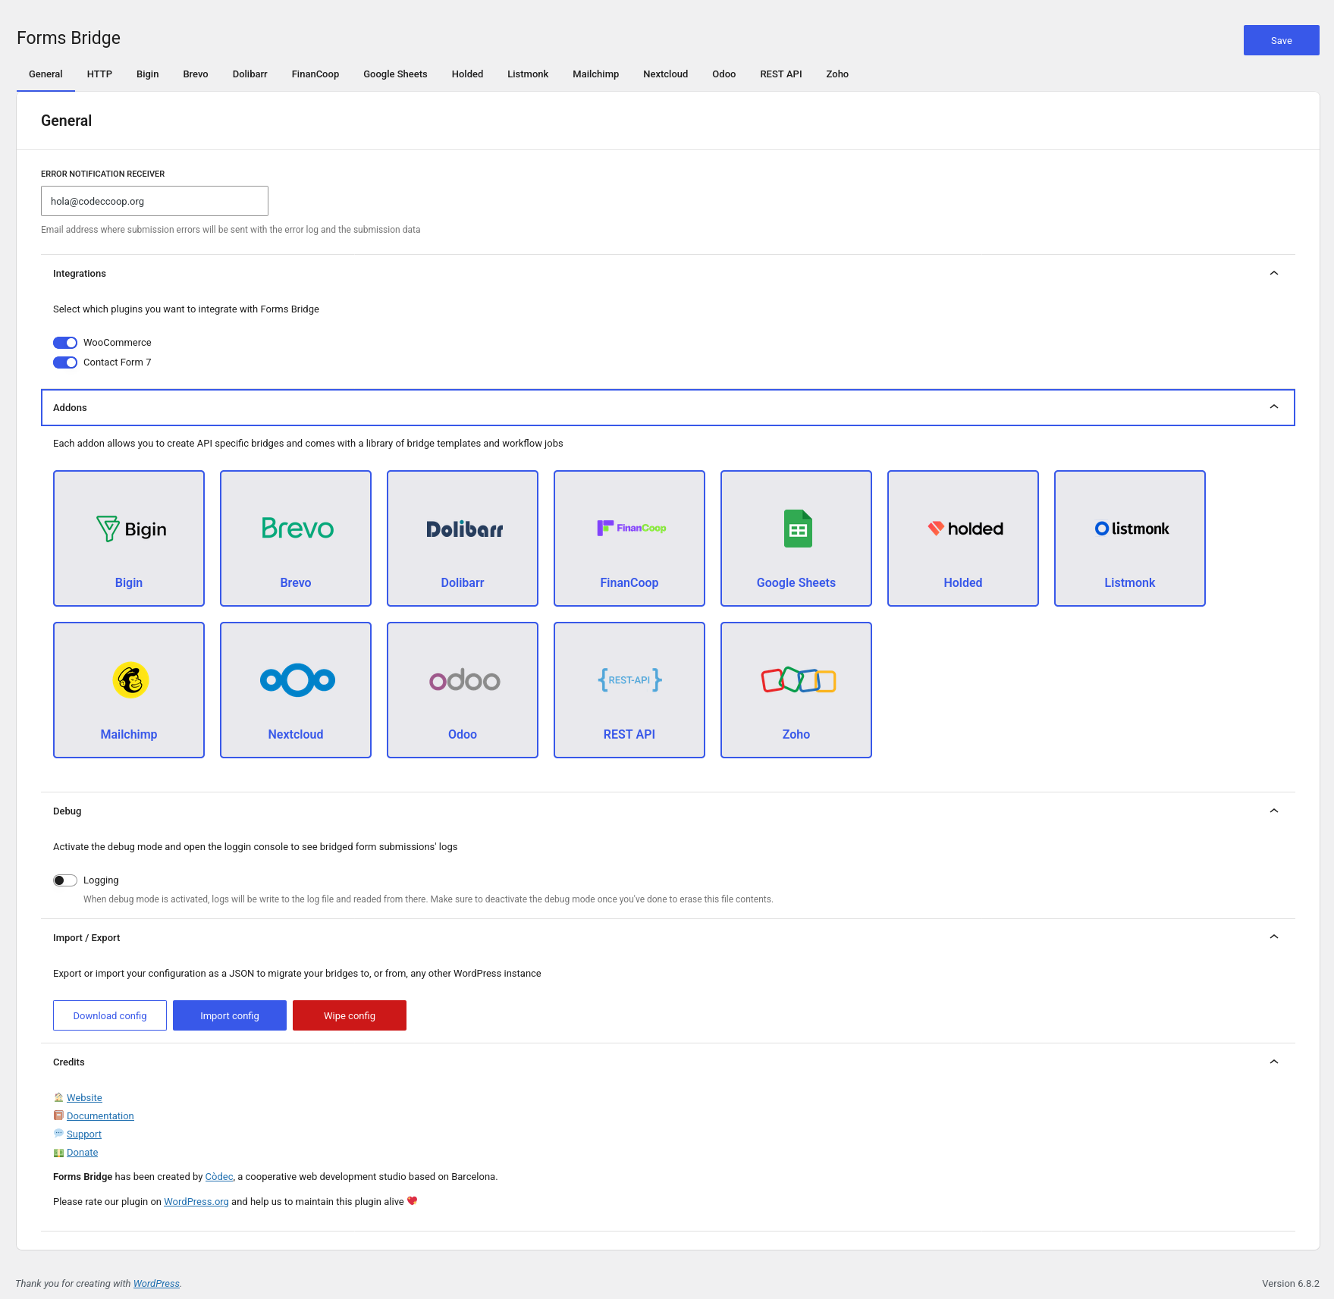Toggle the Contact Form 7 switch
1334x1299 pixels.
(x=65, y=362)
